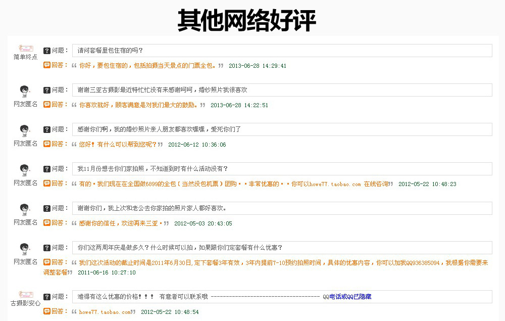Click the question box "谢谢三亚古摄影"
This screenshot has width=505, height=321.
tap(282, 90)
